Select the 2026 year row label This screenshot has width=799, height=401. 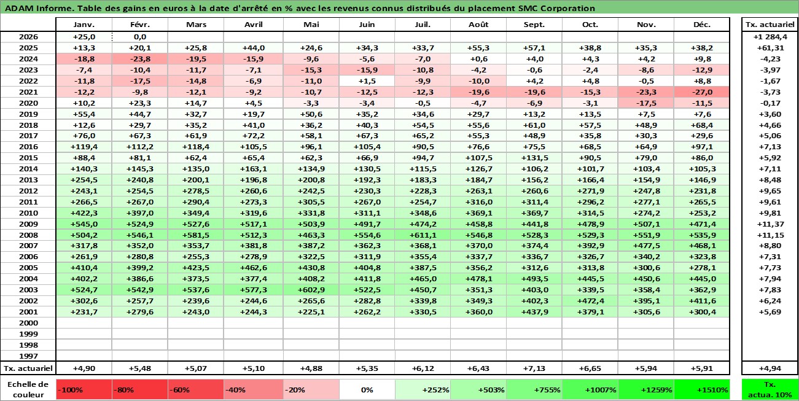(28, 37)
